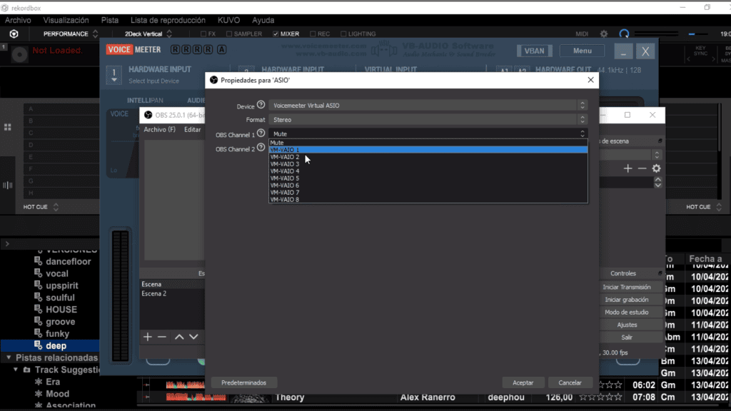This screenshot has height=411, width=731.
Task: Click Modo de estudio in OBS
Action: pyautogui.click(x=627, y=313)
